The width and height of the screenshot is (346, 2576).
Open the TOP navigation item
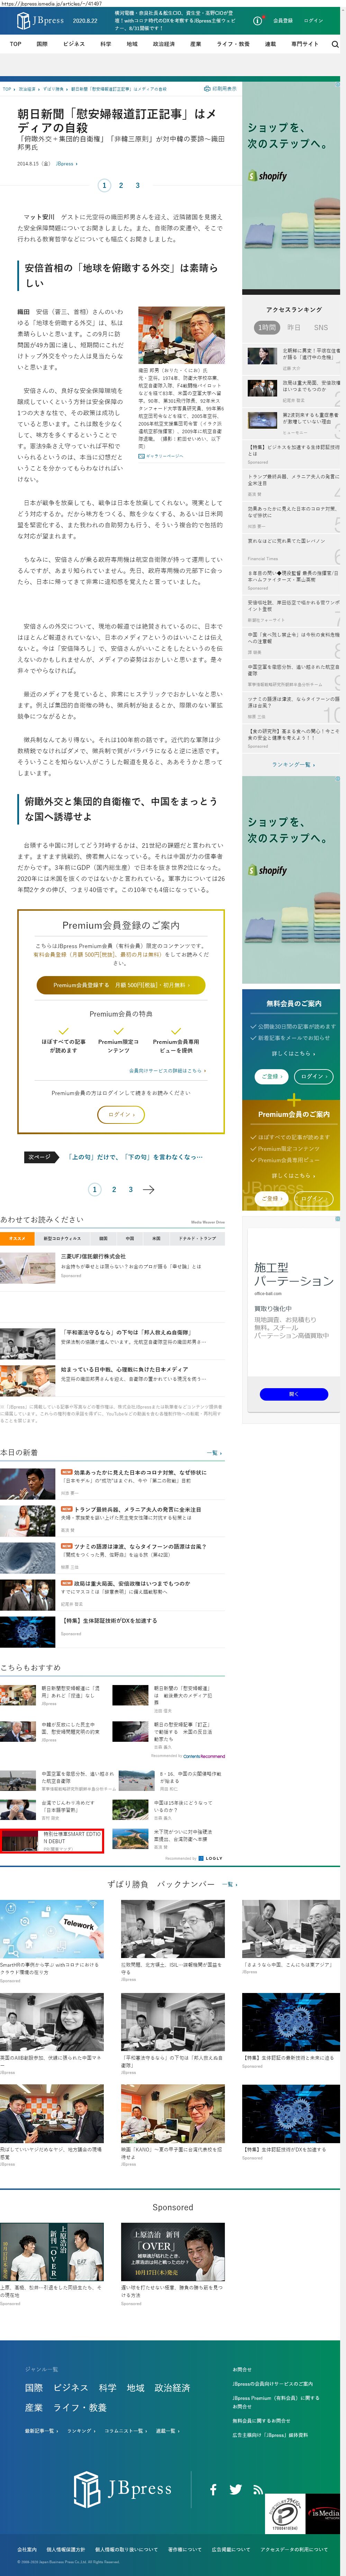(15, 44)
